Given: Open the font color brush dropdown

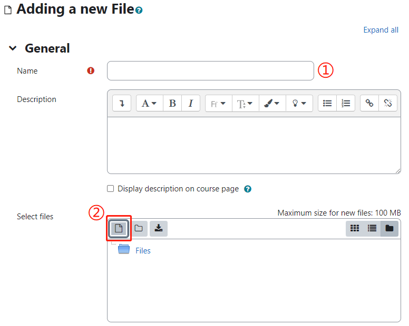Looking at the screenshot, I should (272, 103).
